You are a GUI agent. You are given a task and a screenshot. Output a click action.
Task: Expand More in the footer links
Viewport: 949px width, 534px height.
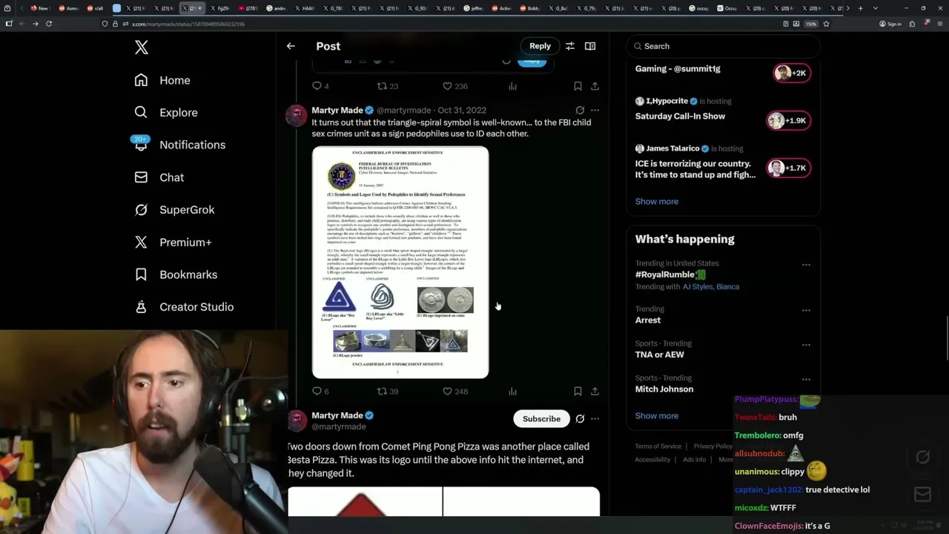pyautogui.click(x=726, y=460)
